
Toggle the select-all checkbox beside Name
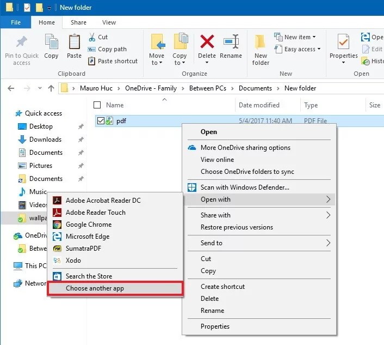pyautogui.click(x=97, y=105)
